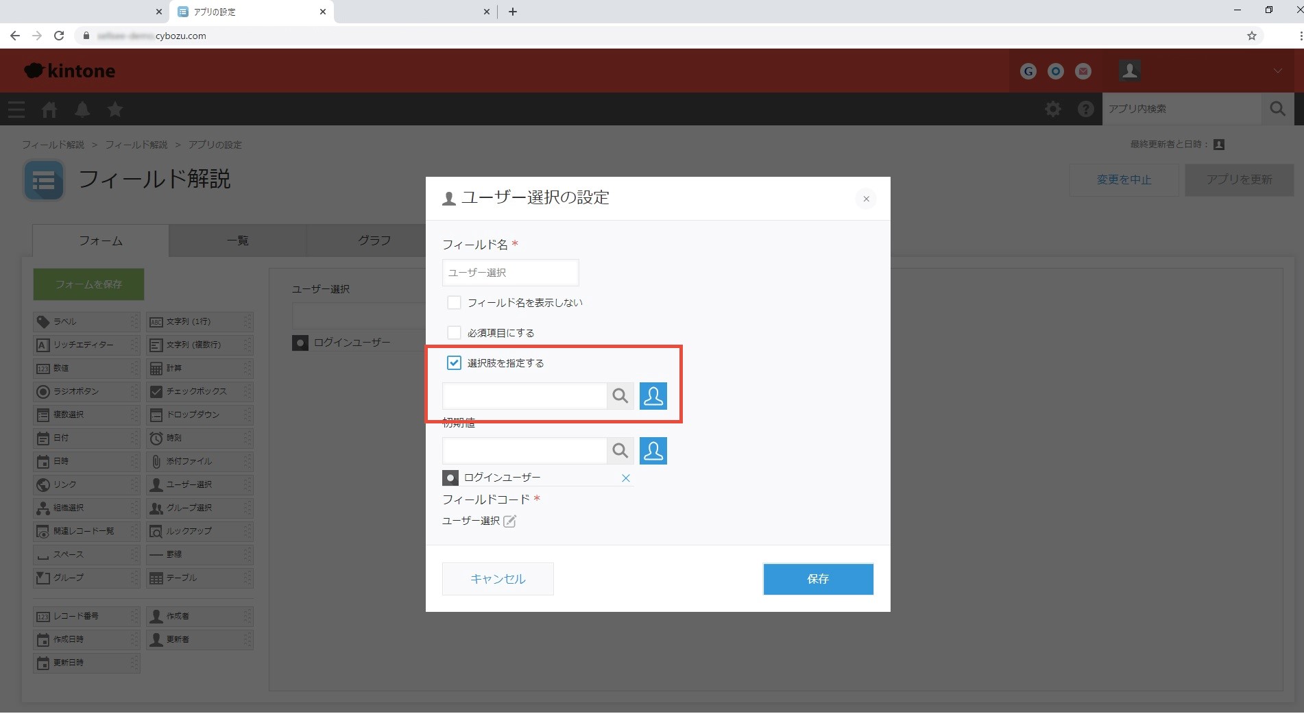
Task: Select the 複数選択 field in the palette
Action: (x=86, y=415)
